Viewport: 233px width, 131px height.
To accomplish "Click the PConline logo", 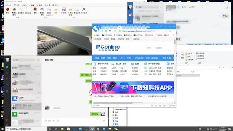I will pos(108,48).
